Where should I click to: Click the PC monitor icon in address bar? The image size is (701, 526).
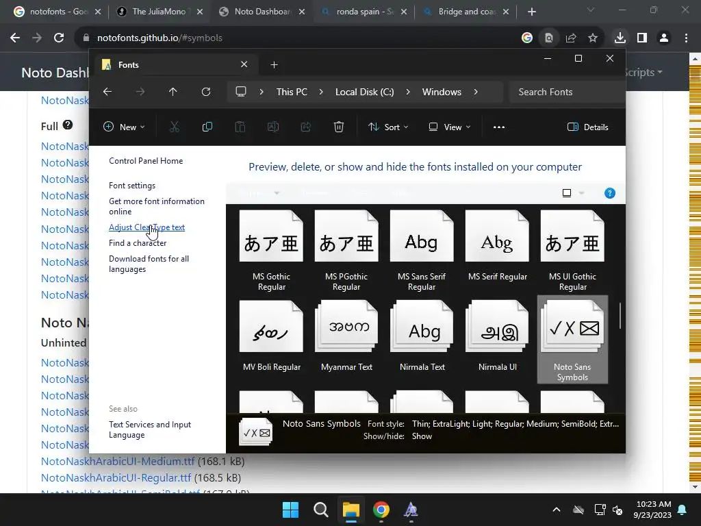click(x=241, y=92)
